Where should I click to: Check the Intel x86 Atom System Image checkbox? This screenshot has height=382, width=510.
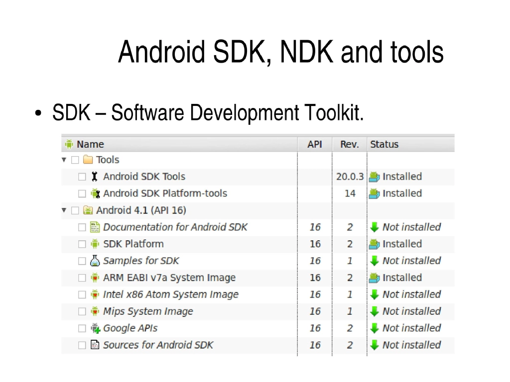click(82, 294)
